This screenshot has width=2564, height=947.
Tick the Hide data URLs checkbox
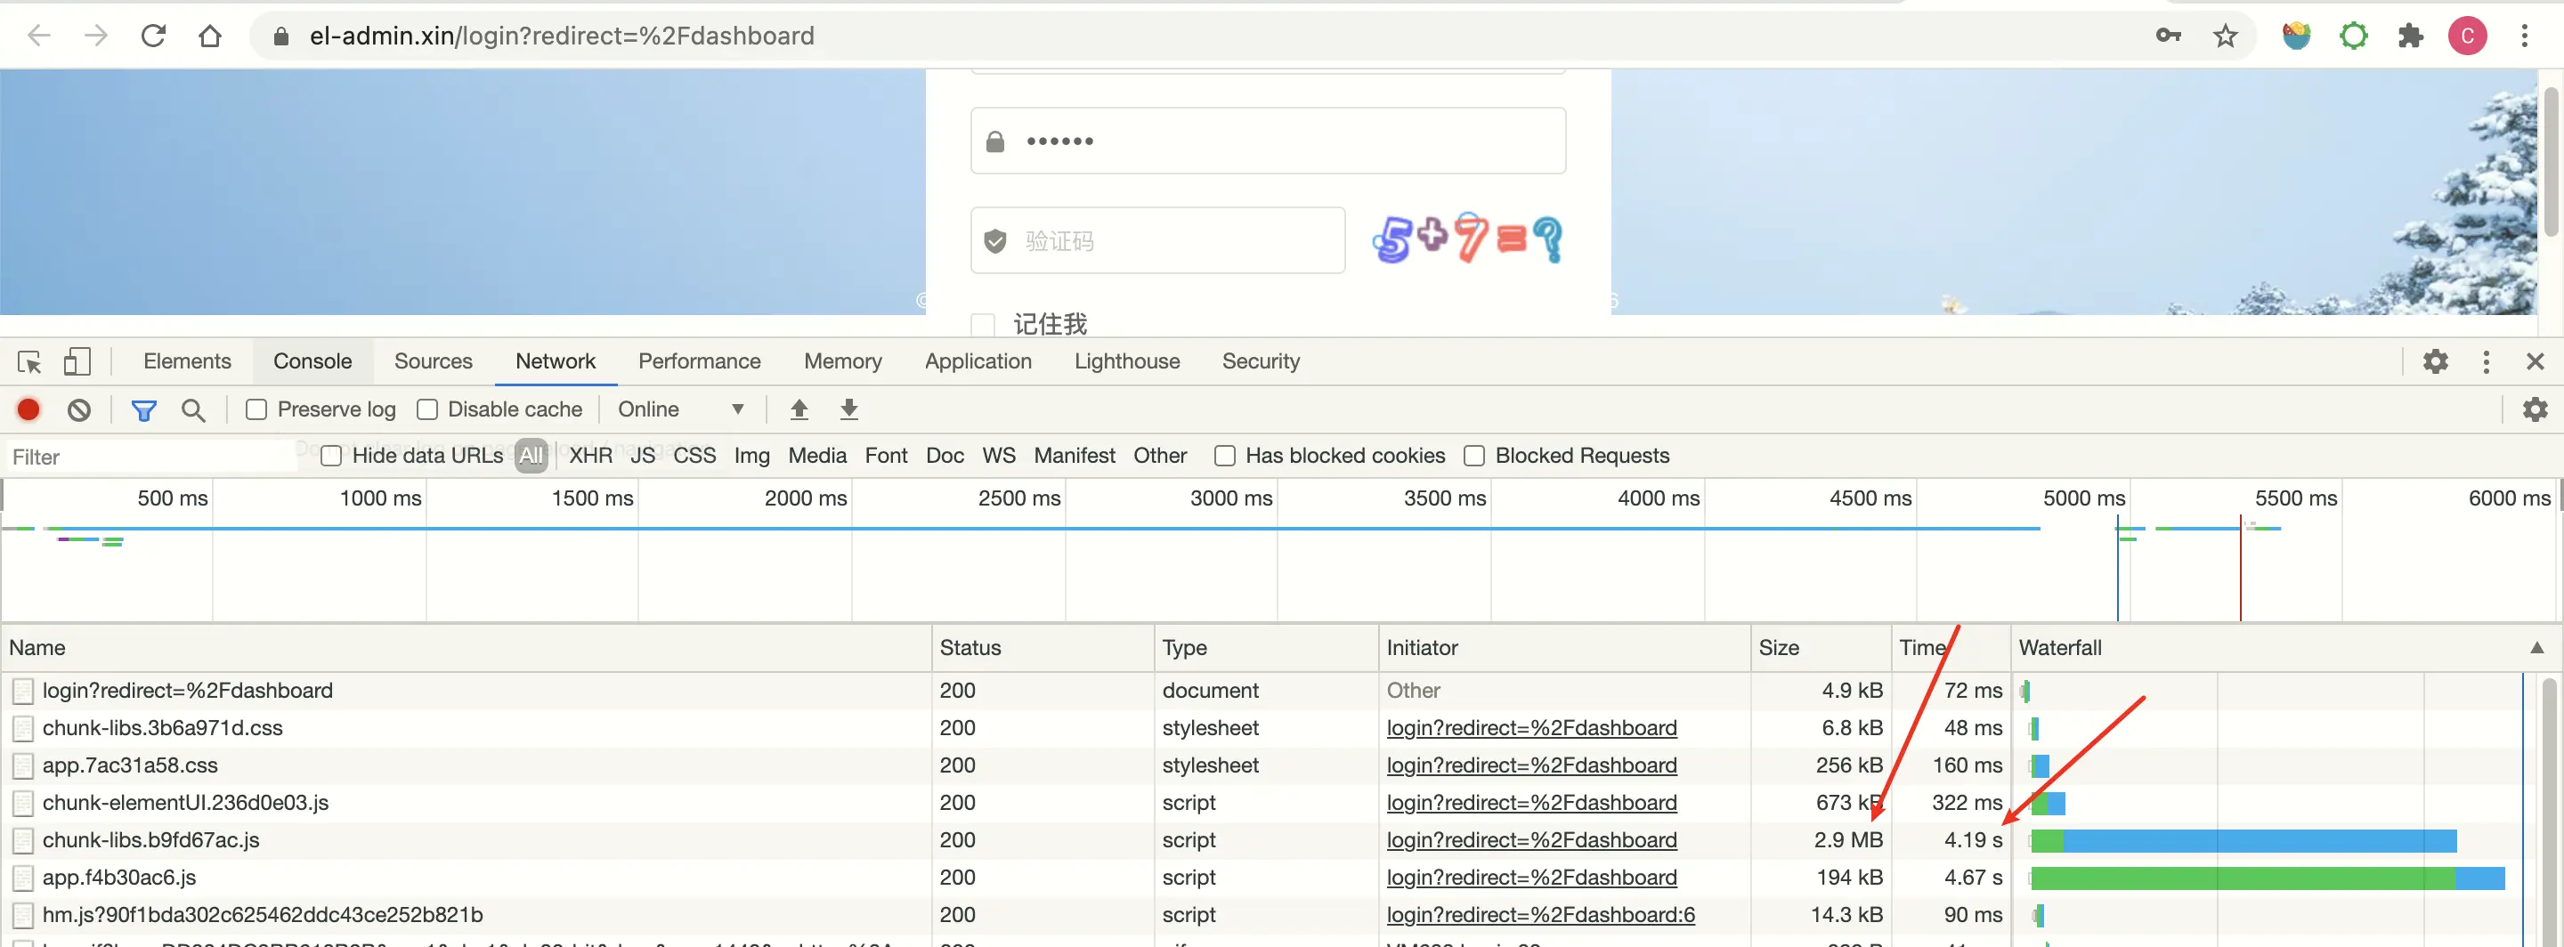pyautogui.click(x=331, y=456)
